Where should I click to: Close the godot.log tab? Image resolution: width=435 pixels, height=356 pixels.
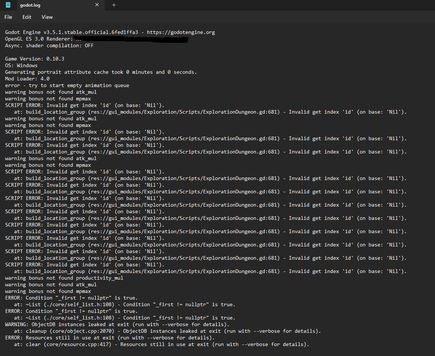pyautogui.click(x=97, y=5)
